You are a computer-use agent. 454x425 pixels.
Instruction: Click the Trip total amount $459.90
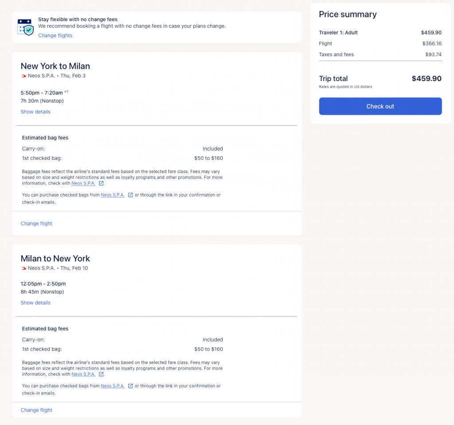(x=426, y=79)
